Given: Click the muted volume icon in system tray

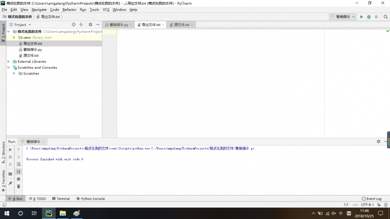Looking at the screenshot, I should (334, 213).
